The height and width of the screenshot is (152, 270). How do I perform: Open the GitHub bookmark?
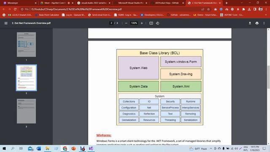[x=178, y=15]
